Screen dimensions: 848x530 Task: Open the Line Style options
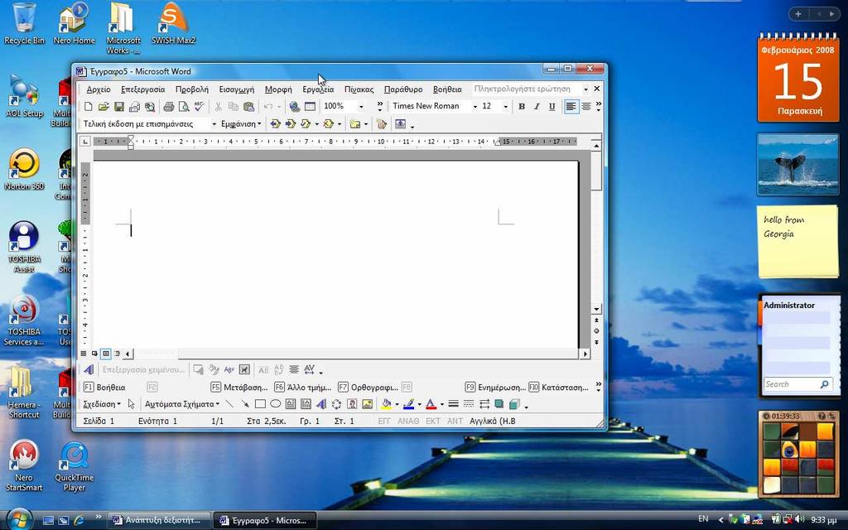point(454,404)
